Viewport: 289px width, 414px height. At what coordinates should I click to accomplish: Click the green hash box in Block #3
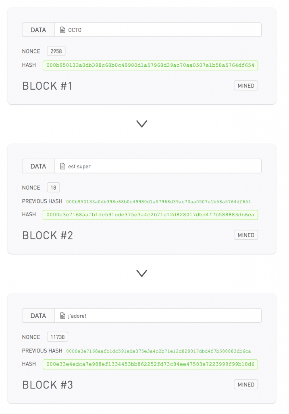coord(150,364)
